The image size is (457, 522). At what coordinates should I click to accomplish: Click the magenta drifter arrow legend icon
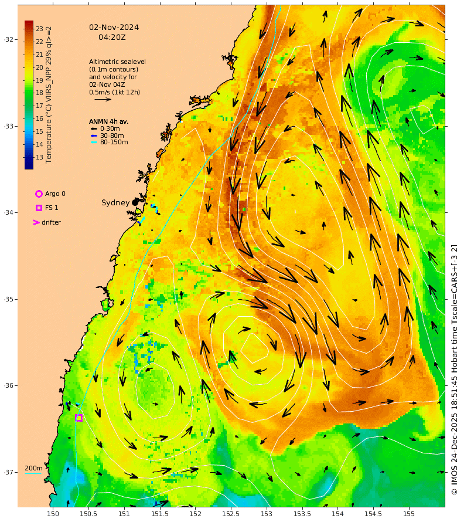pos(36,222)
